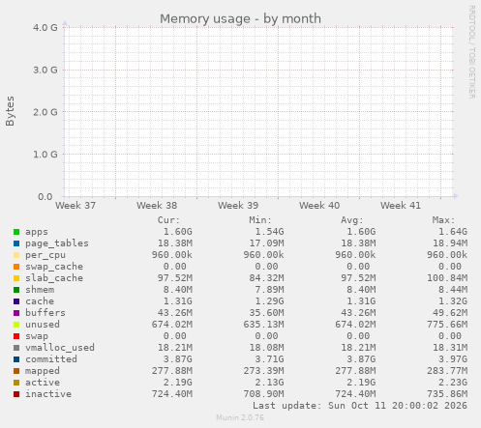The image size is (481, 428).
Task: Click the gray vmalloc_used legend swatch
Action: pos(16,348)
